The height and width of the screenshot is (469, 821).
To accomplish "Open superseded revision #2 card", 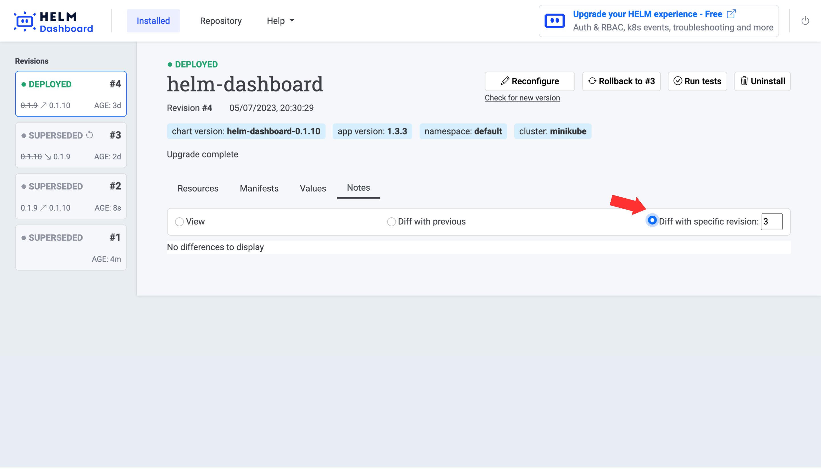I will 71,197.
